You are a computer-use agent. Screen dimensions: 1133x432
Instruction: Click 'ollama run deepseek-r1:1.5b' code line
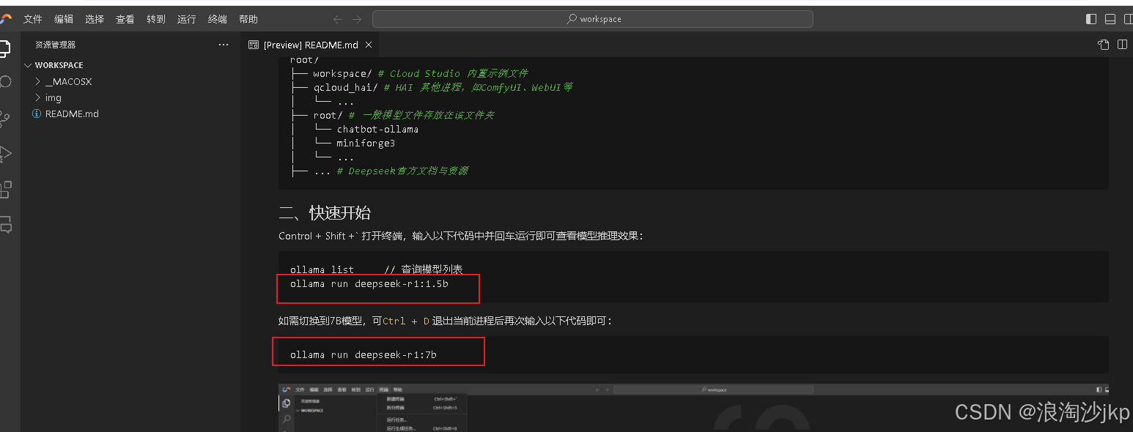369,283
